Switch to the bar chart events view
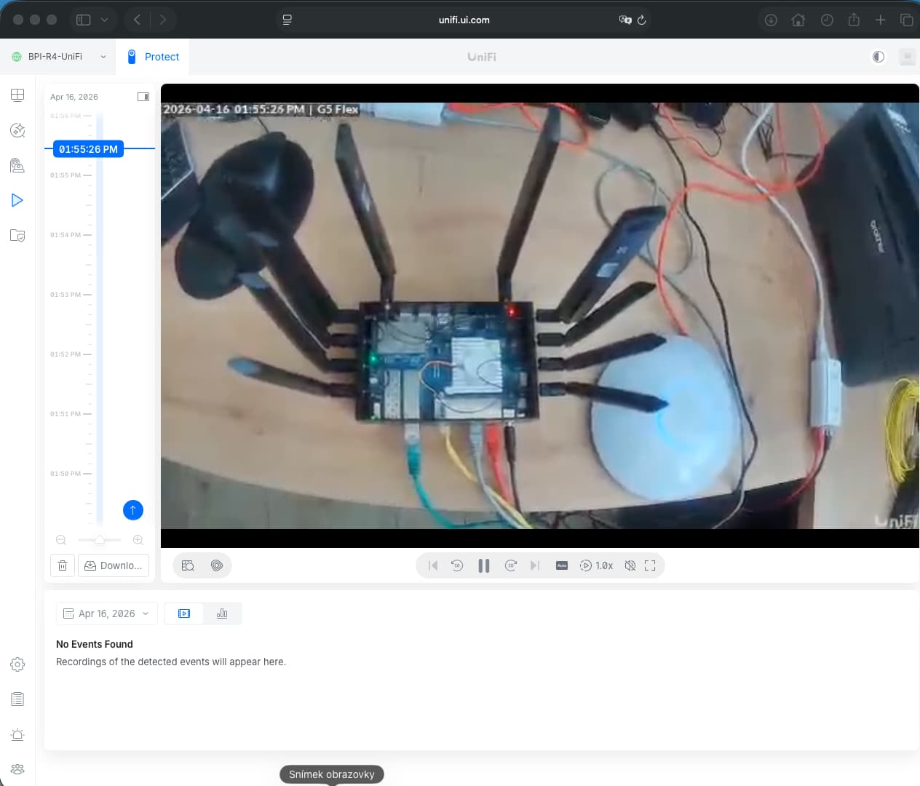Viewport: 920px width, 786px height. pos(222,614)
